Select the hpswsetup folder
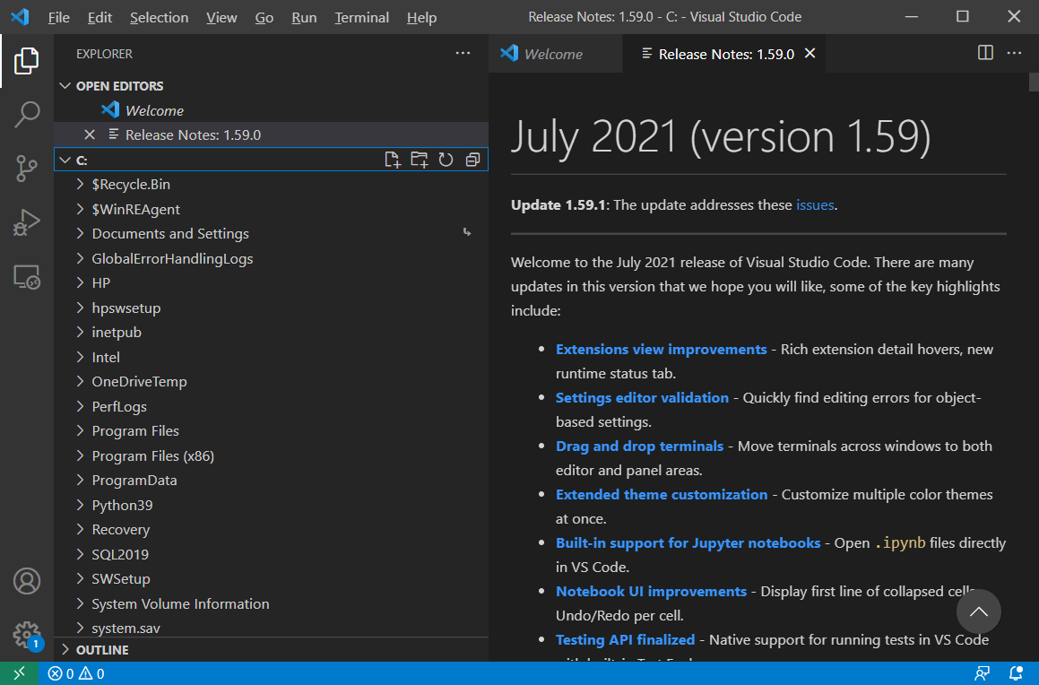This screenshot has height=685, width=1039. [x=271, y=308]
